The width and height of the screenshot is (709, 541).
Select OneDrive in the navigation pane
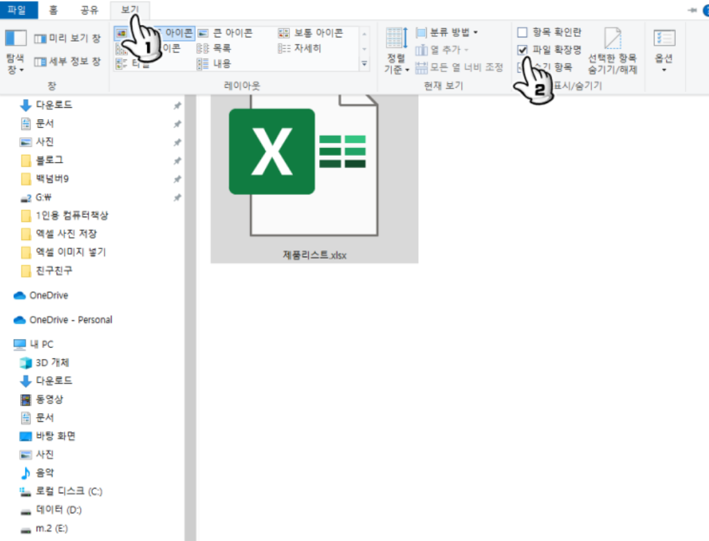41,295
